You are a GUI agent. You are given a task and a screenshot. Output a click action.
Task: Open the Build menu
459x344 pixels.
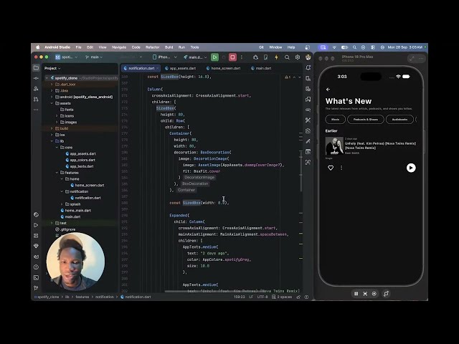click(x=169, y=47)
